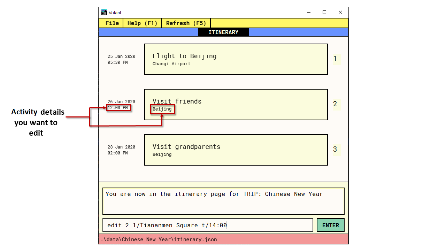Select the Visit friends activity card
446x251 pixels.
pos(236,105)
